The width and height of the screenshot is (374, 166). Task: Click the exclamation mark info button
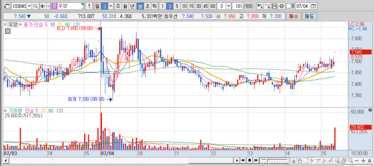pos(89,6)
